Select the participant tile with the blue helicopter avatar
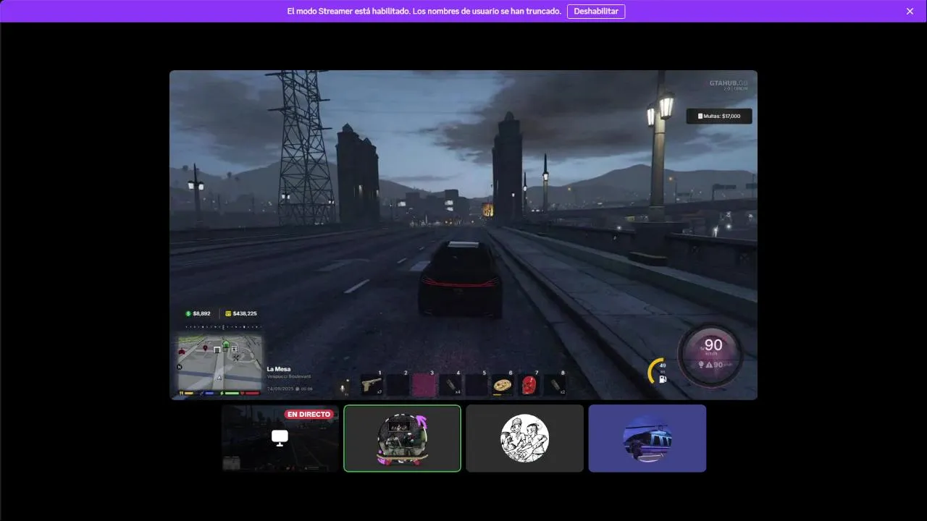Viewport: 927px width, 521px height. coord(647,438)
